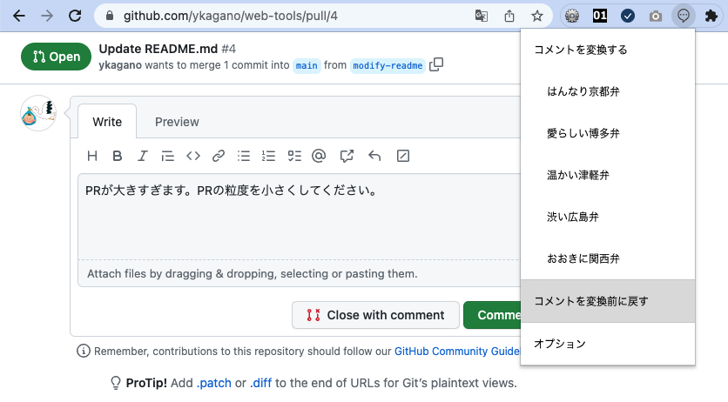
Task: Click the browser forward arrow
Action: [x=47, y=16]
